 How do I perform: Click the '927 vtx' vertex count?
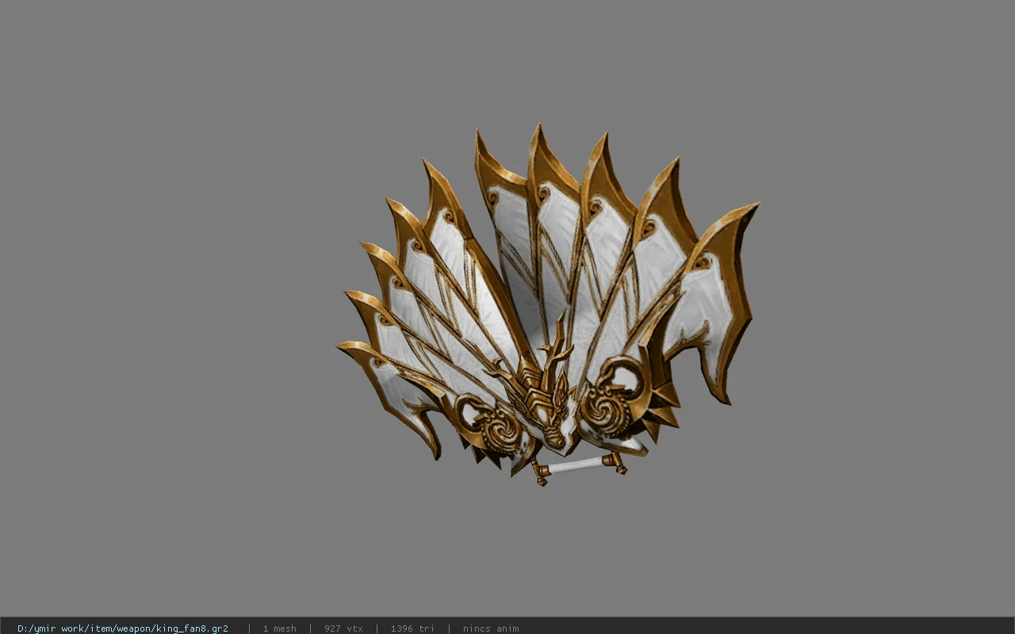[x=343, y=628]
